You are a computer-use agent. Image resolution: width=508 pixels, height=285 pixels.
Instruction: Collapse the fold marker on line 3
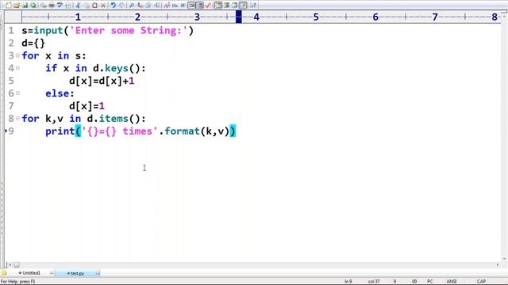17,55
